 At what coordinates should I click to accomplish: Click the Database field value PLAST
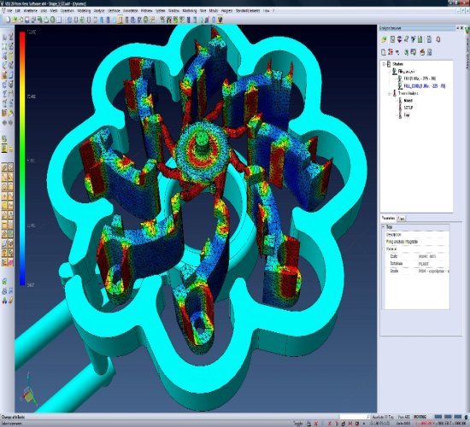point(424,264)
